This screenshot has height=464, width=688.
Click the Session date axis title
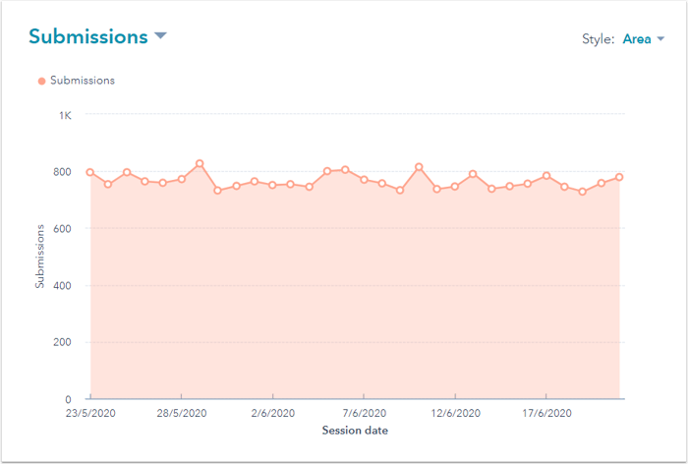coord(355,431)
